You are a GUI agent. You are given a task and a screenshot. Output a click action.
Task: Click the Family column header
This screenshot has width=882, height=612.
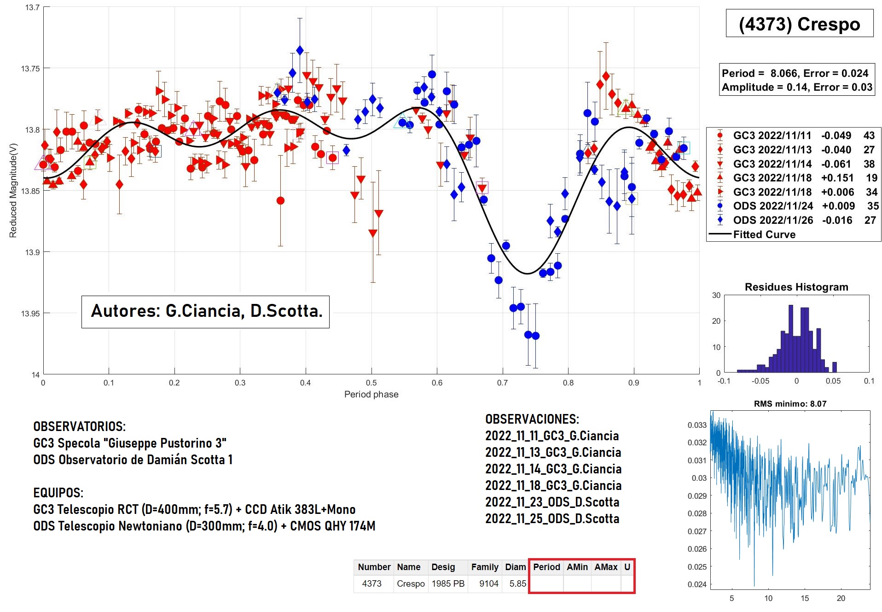click(485, 567)
